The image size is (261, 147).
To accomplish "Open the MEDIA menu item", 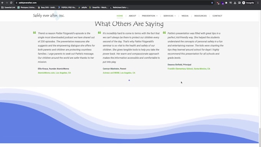I will [x=185, y=16].
